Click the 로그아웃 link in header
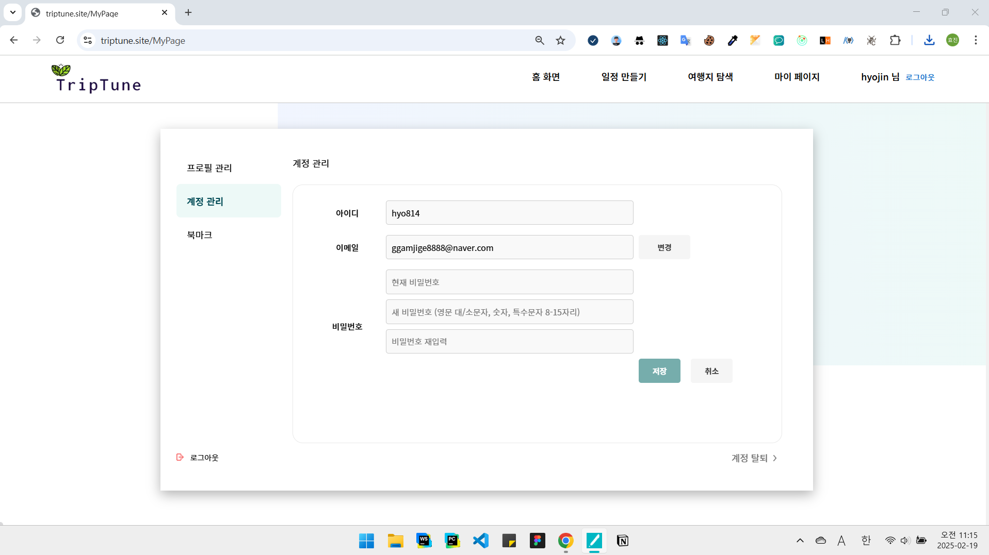 tap(919, 77)
